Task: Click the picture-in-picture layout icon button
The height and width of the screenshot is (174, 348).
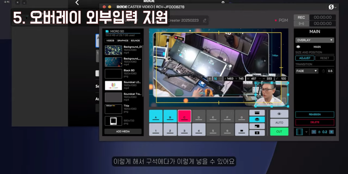Action: [257, 126]
